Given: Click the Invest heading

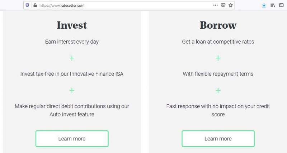Looking at the screenshot, I should 72,25.
